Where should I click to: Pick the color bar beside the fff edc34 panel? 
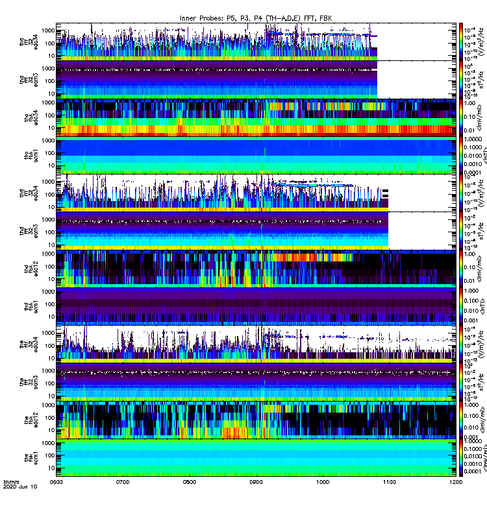click(x=461, y=344)
